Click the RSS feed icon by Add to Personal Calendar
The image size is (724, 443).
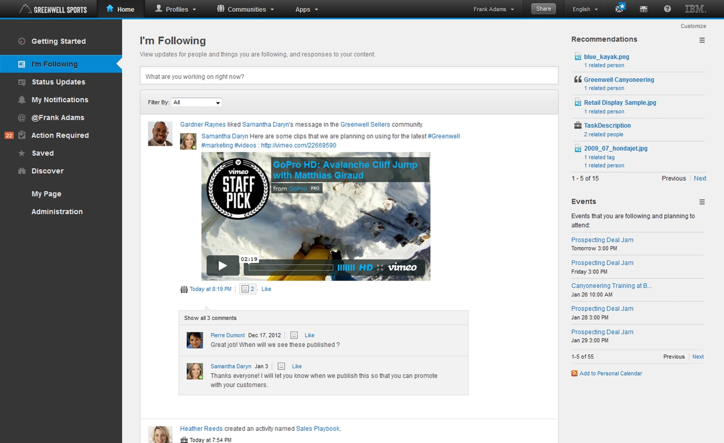(574, 374)
